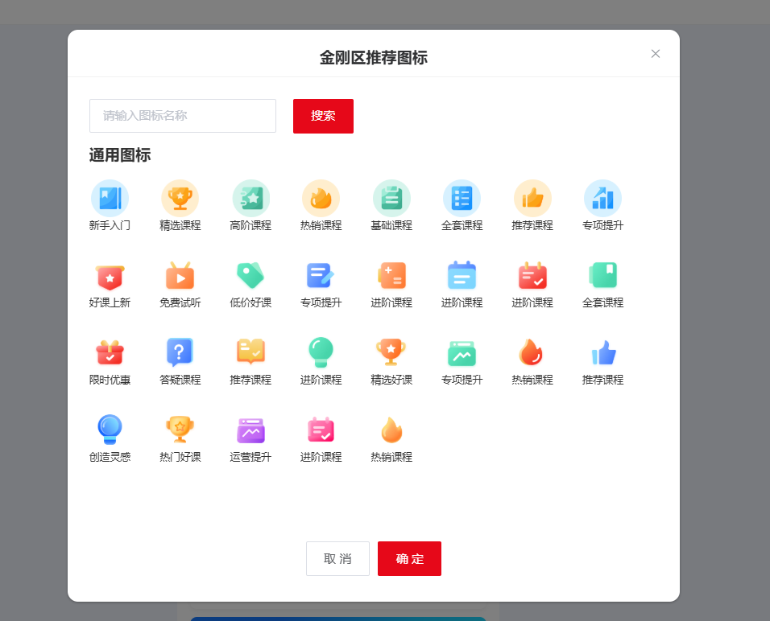The image size is (770, 621).
Task: Select the blue thumbs-up 推荐课程 icon
Action: (603, 353)
